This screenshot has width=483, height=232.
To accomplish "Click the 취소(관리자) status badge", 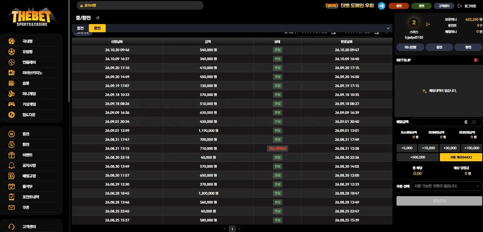I will click(x=277, y=149).
